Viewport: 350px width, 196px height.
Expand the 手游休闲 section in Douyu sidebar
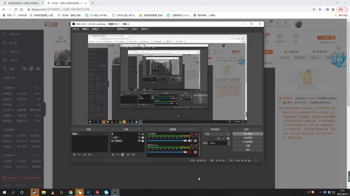coord(37,155)
